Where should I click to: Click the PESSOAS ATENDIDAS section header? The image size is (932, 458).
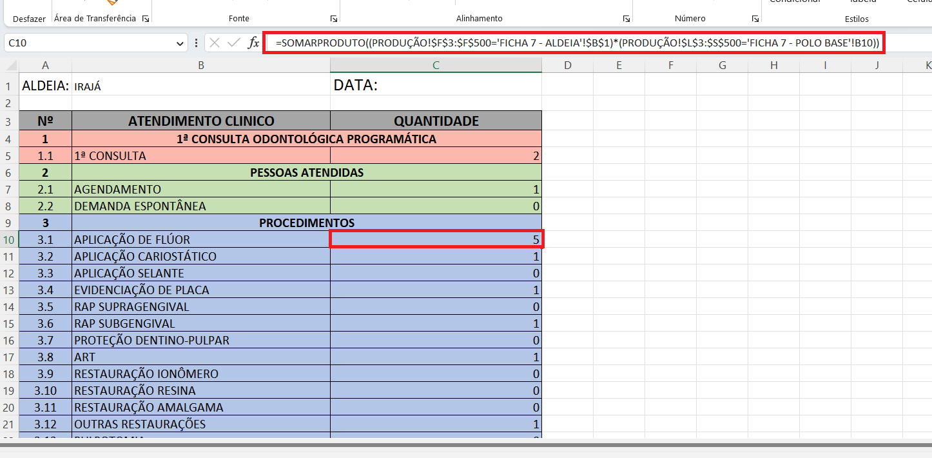pos(307,172)
